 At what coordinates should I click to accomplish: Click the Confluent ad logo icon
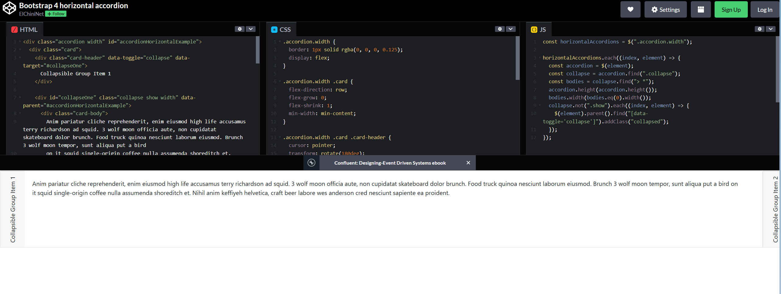[311, 163]
